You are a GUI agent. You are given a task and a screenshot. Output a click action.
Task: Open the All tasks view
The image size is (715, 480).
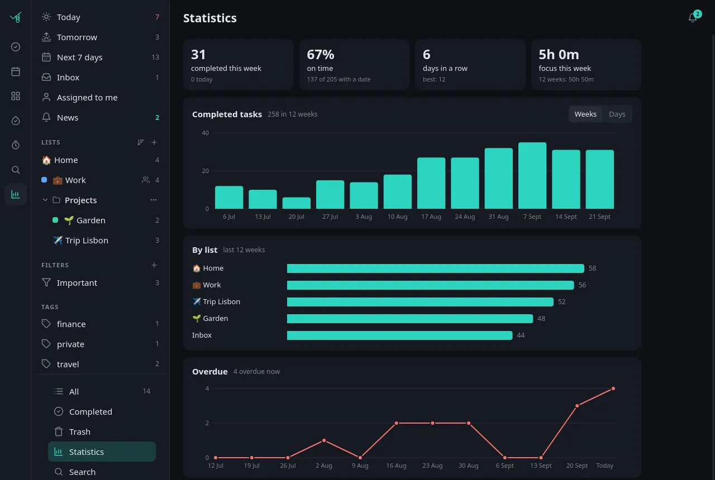tap(102, 391)
